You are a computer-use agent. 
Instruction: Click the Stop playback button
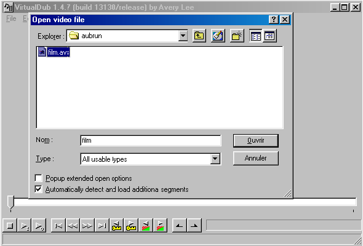click(x=10, y=226)
